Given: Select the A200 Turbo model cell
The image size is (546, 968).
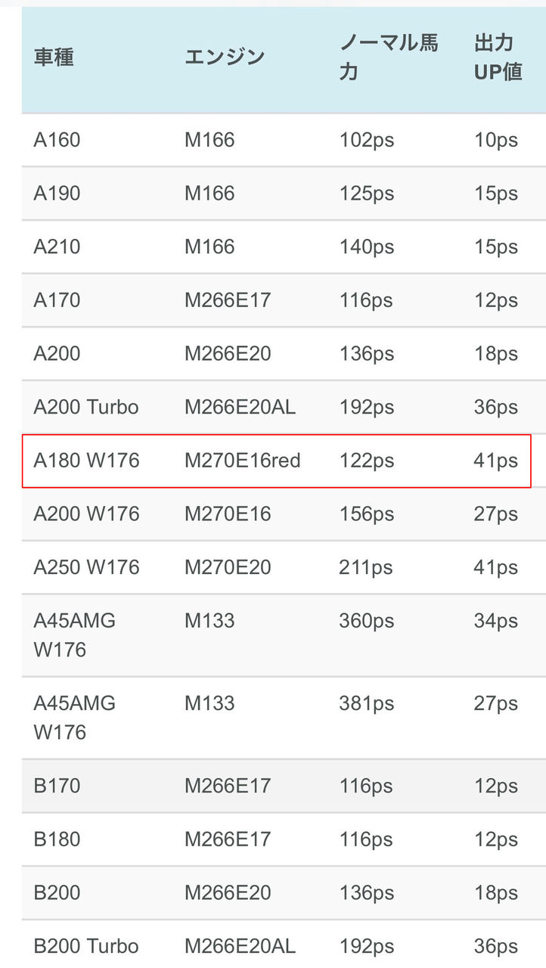Looking at the screenshot, I should coord(86,407).
